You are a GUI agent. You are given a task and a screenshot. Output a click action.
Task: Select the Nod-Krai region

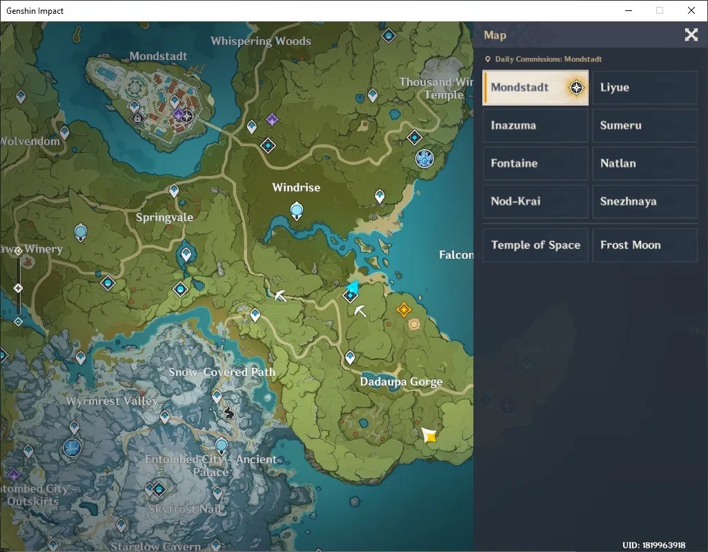(535, 201)
